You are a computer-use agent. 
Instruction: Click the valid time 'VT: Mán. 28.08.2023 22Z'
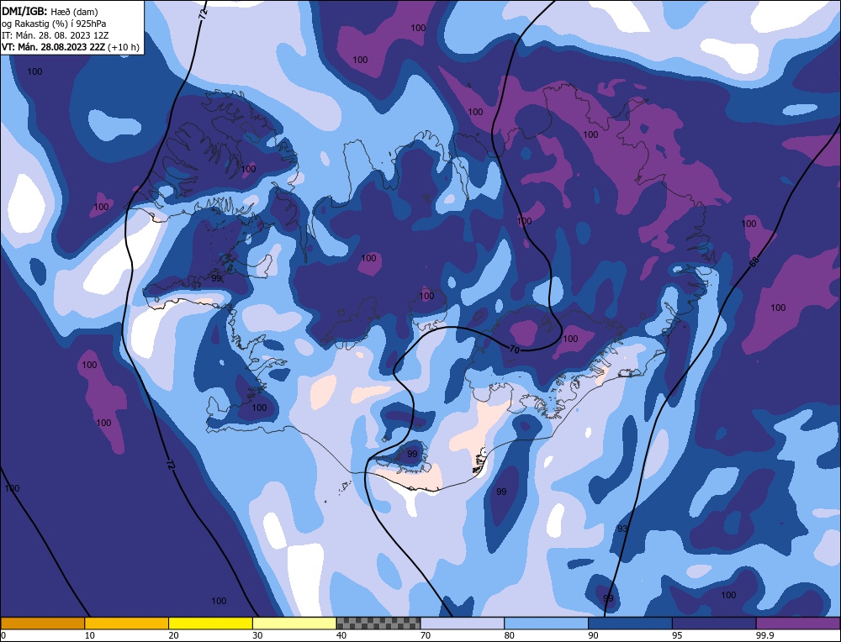[54, 47]
